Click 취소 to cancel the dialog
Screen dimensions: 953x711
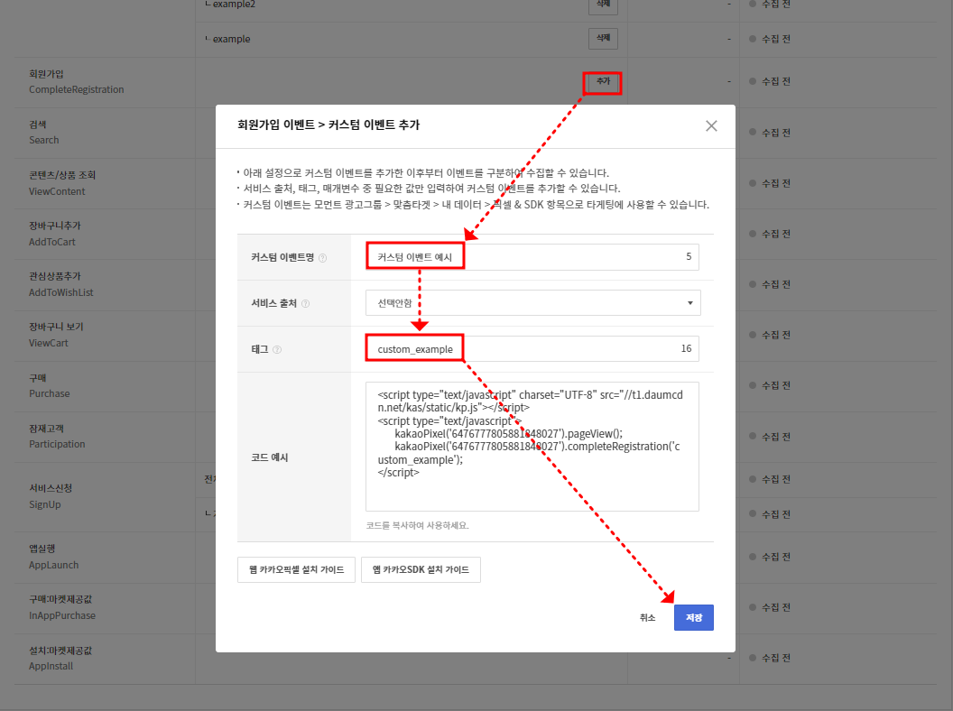tap(647, 617)
